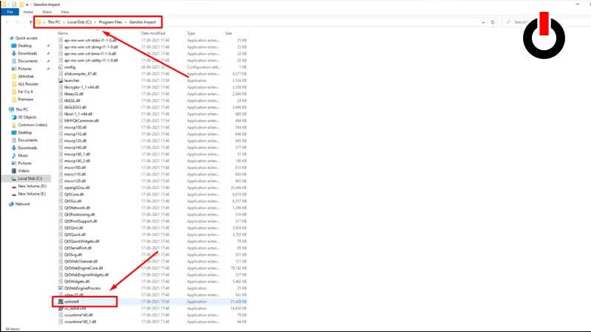Click the This PC monitor icon

[x=11, y=109]
